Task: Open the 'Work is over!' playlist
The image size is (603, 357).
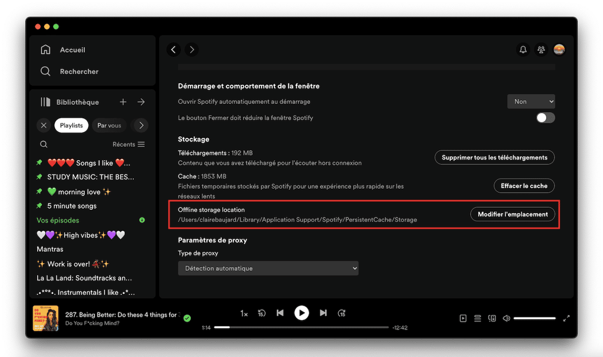Action: coord(73,264)
